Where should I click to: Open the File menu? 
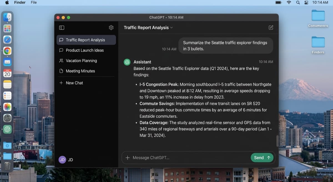[34, 2]
